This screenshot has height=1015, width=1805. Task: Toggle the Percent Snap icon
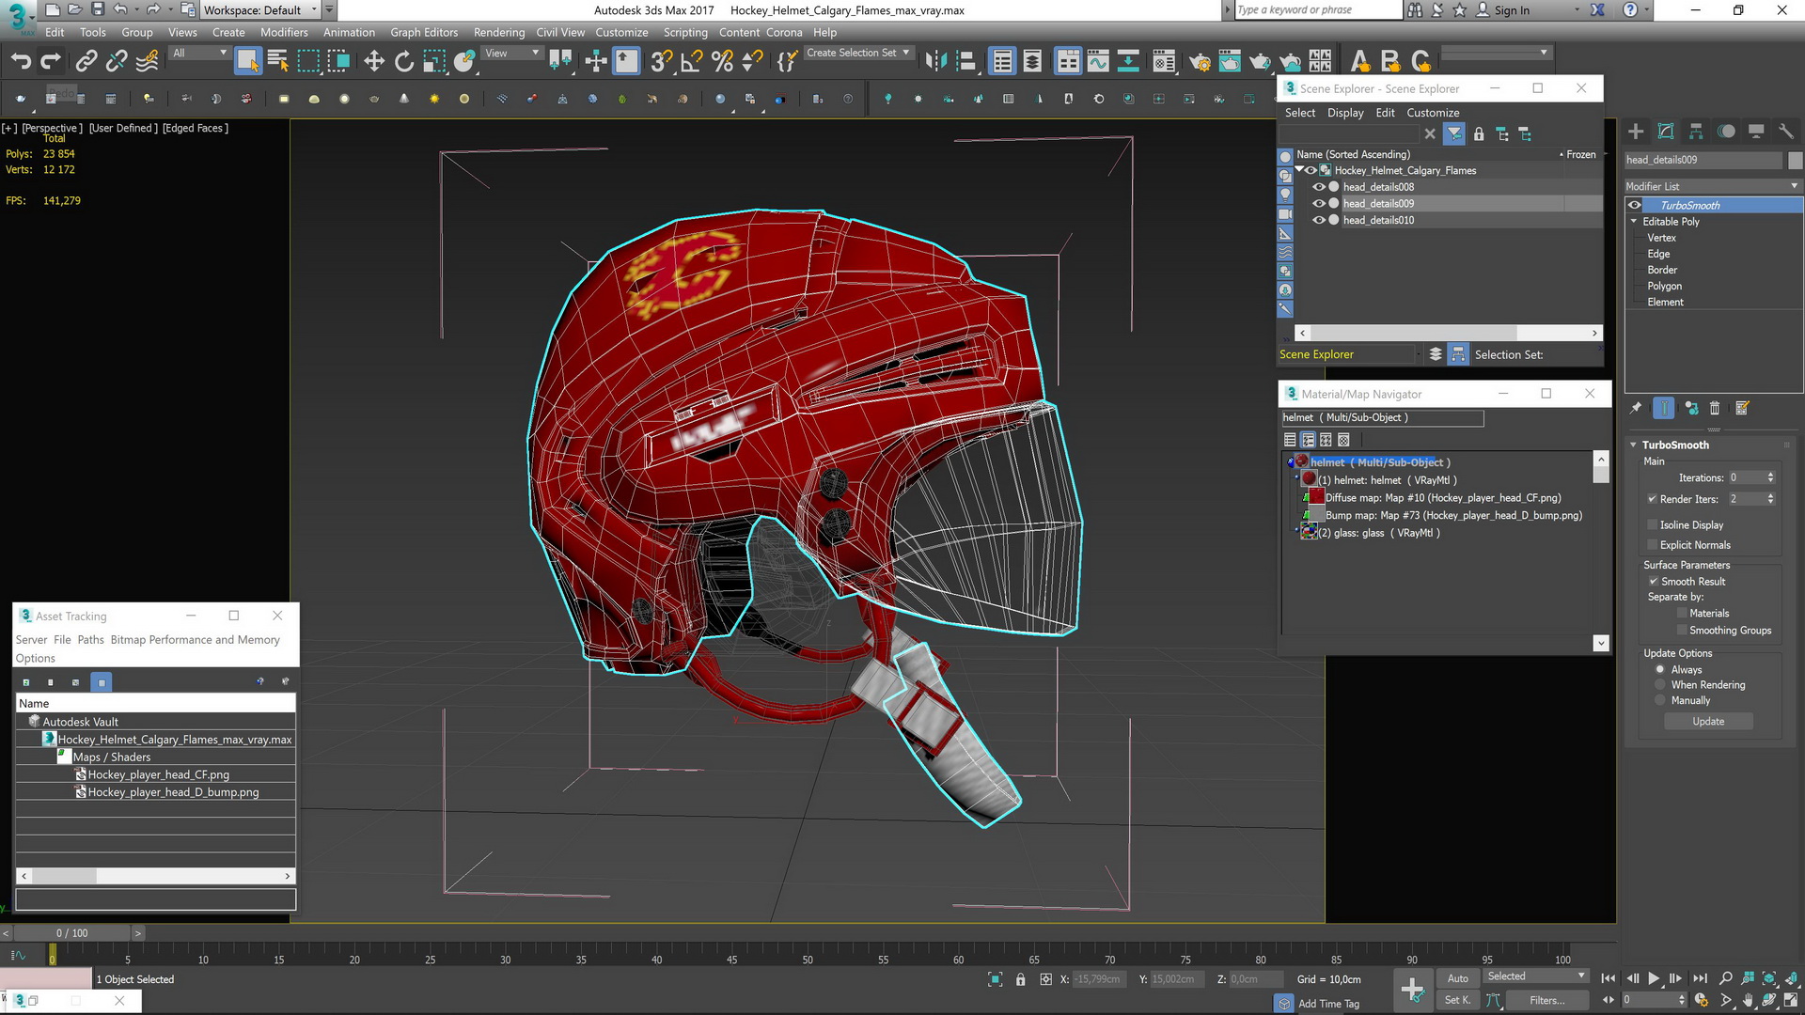[x=722, y=62]
